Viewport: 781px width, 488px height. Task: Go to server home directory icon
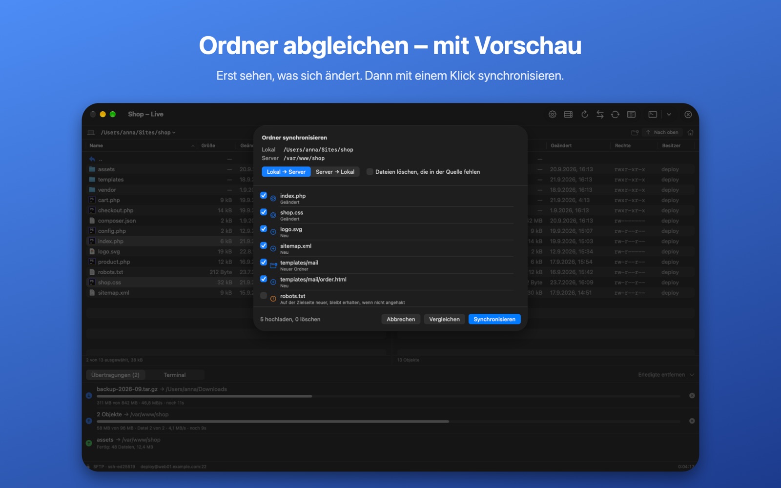(x=690, y=132)
